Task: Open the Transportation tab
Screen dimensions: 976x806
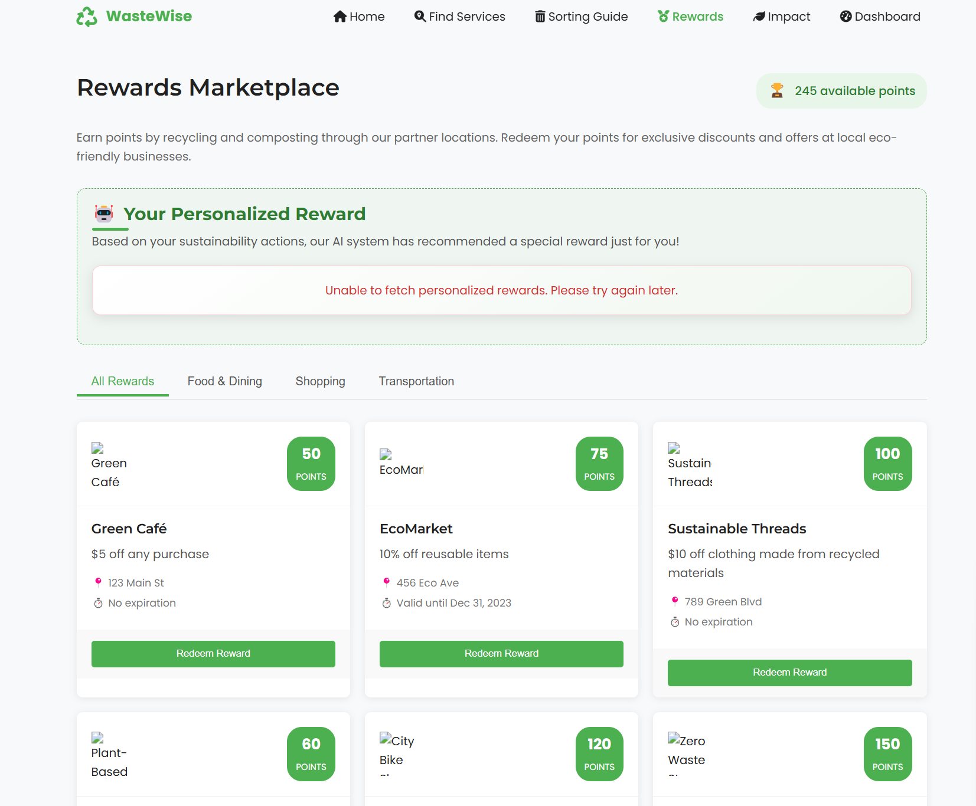Action: pos(416,381)
